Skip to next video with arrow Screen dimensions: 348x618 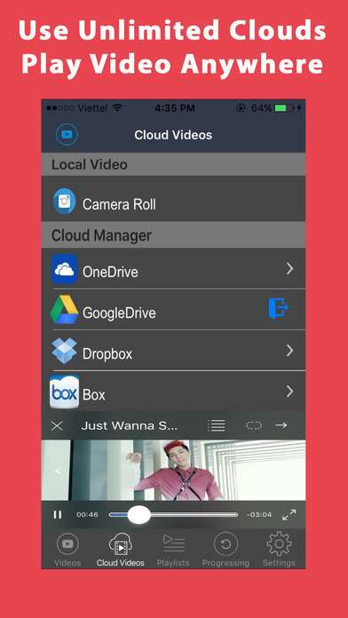coord(281,424)
